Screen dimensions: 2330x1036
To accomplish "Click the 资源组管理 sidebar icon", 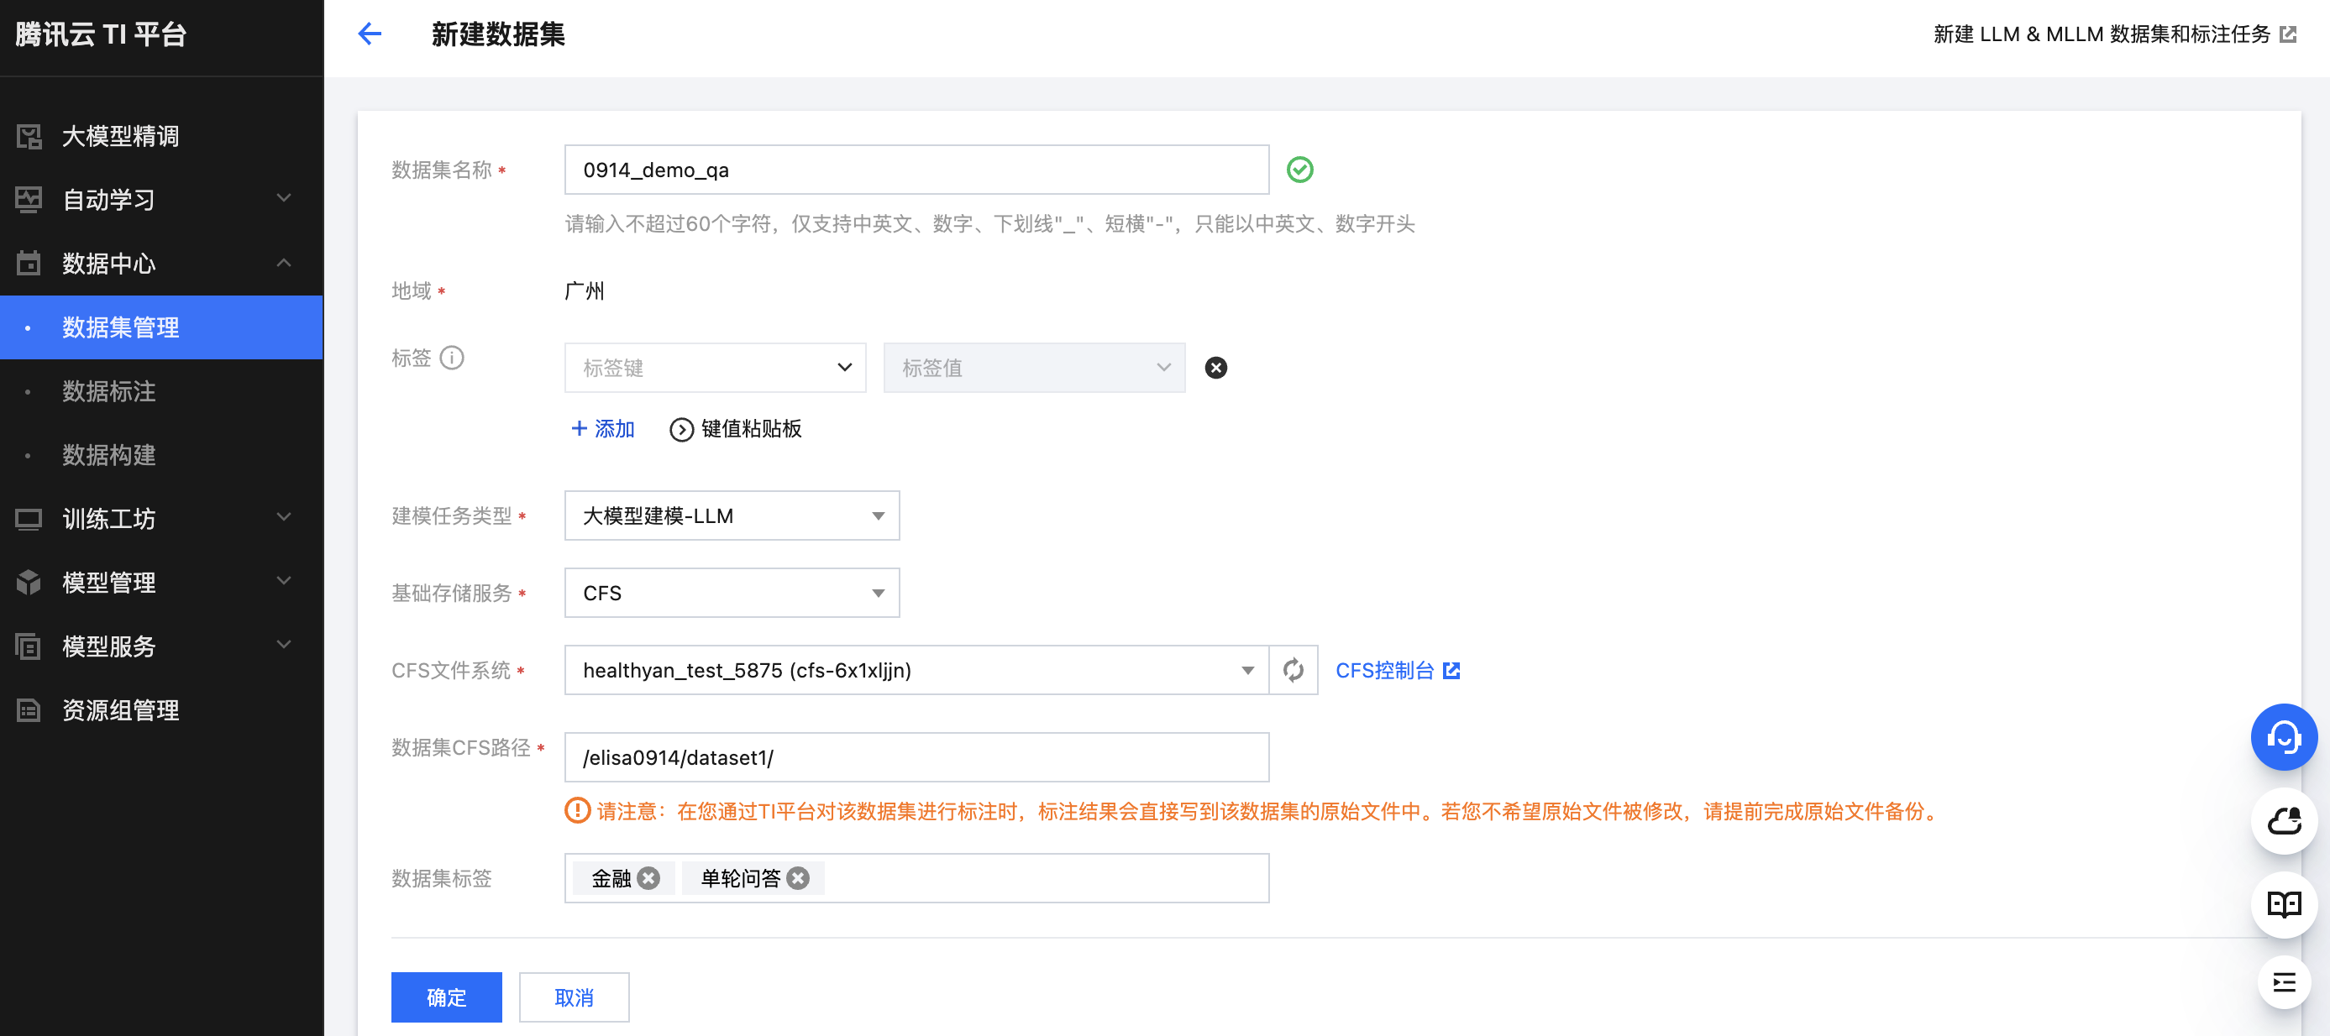I will pyautogui.click(x=29, y=710).
